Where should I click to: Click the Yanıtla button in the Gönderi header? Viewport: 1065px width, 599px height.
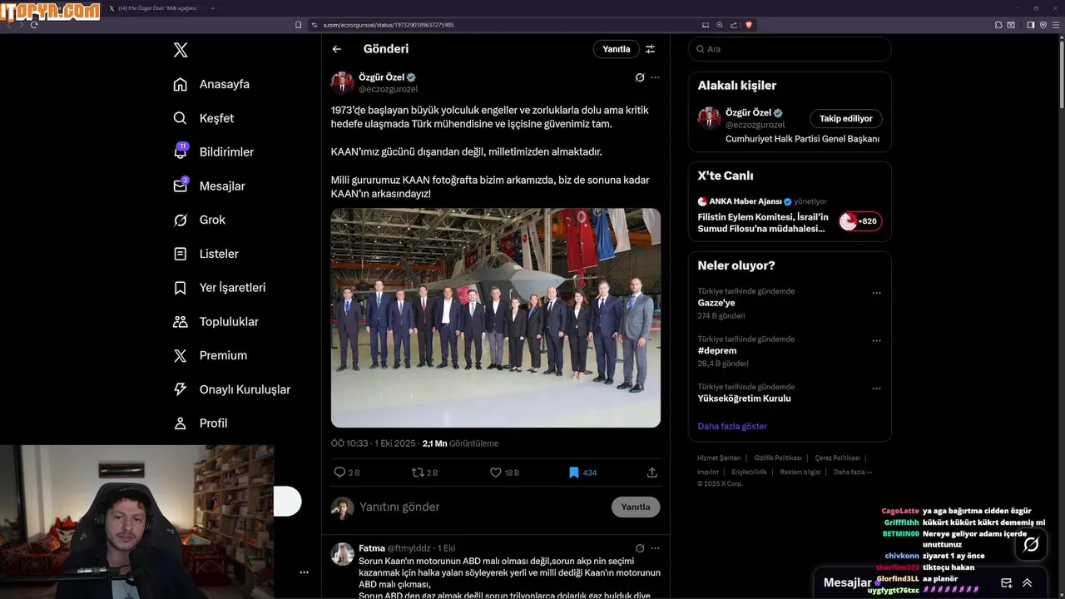tap(617, 49)
